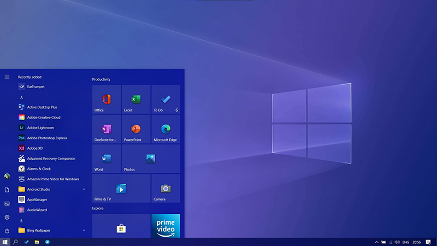The width and height of the screenshot is (437, 246).
Task: Click the Windows Start button
Action: [5, 242]
